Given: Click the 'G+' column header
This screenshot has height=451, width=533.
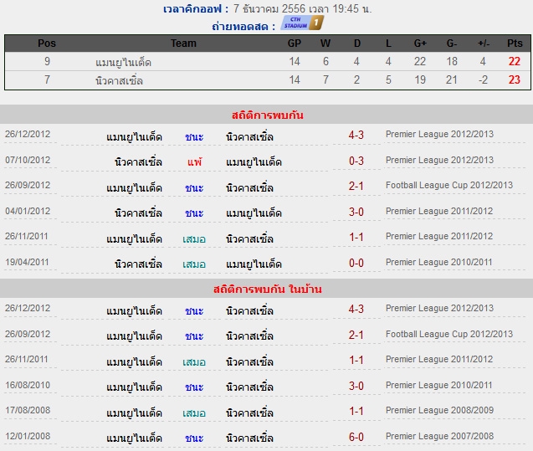Looking at the screenshot, I should point(420,44).
